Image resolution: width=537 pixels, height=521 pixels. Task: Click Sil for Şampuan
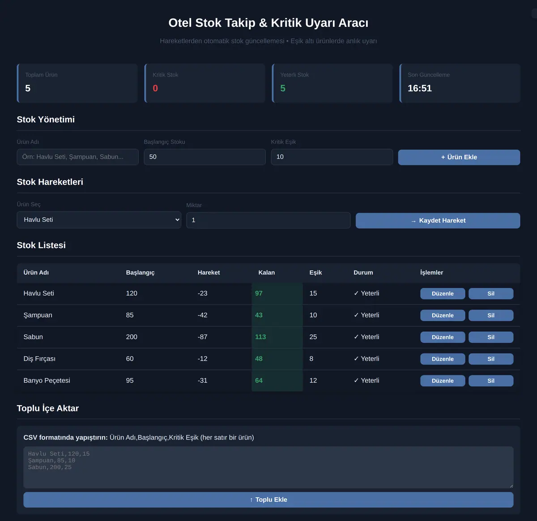point(491,315)
